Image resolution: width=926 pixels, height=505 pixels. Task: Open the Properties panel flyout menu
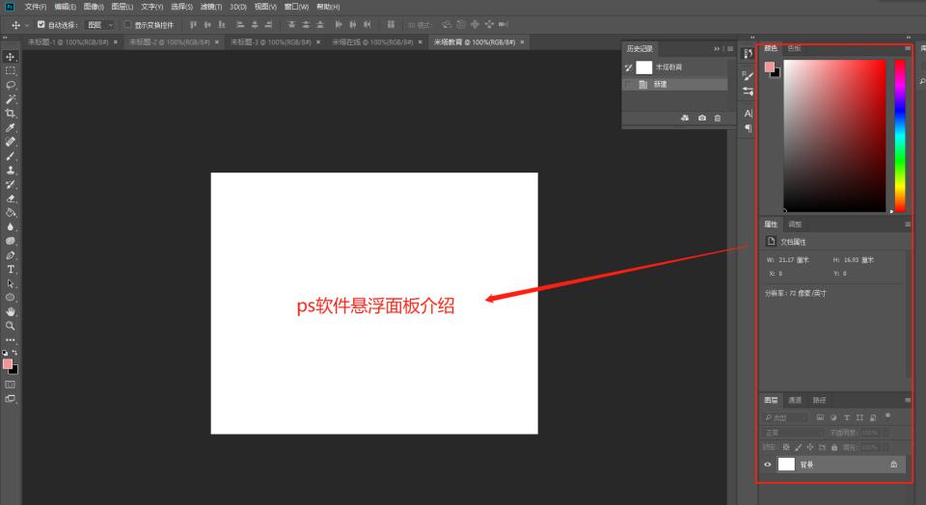coord(908,225)
